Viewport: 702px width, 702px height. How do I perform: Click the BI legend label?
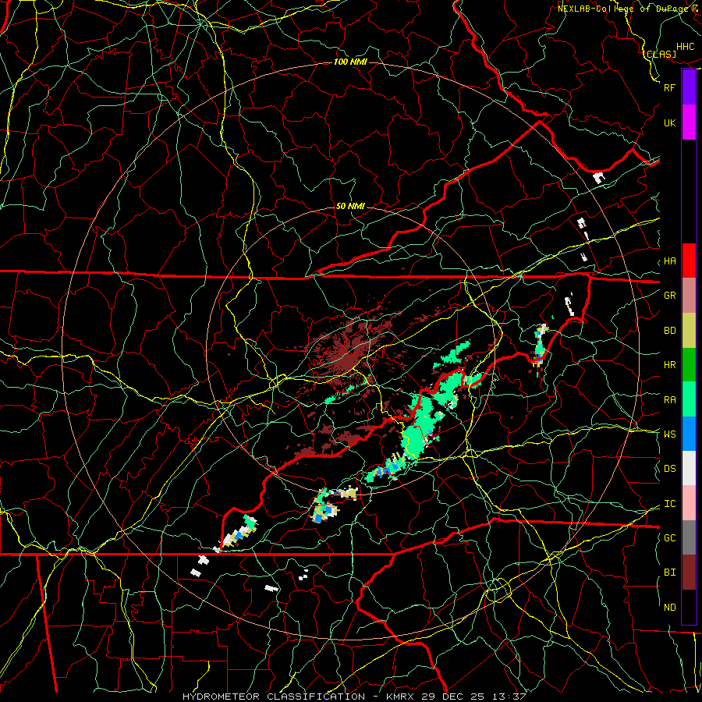[669, 573]
